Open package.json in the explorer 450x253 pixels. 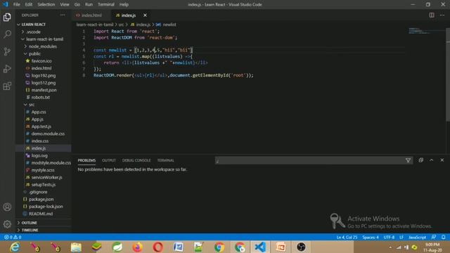pos(41,199)
